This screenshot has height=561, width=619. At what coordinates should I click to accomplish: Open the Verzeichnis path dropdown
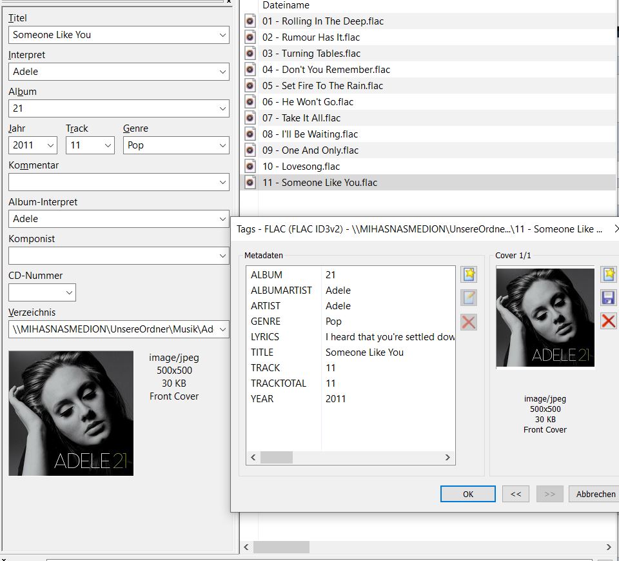223,329
